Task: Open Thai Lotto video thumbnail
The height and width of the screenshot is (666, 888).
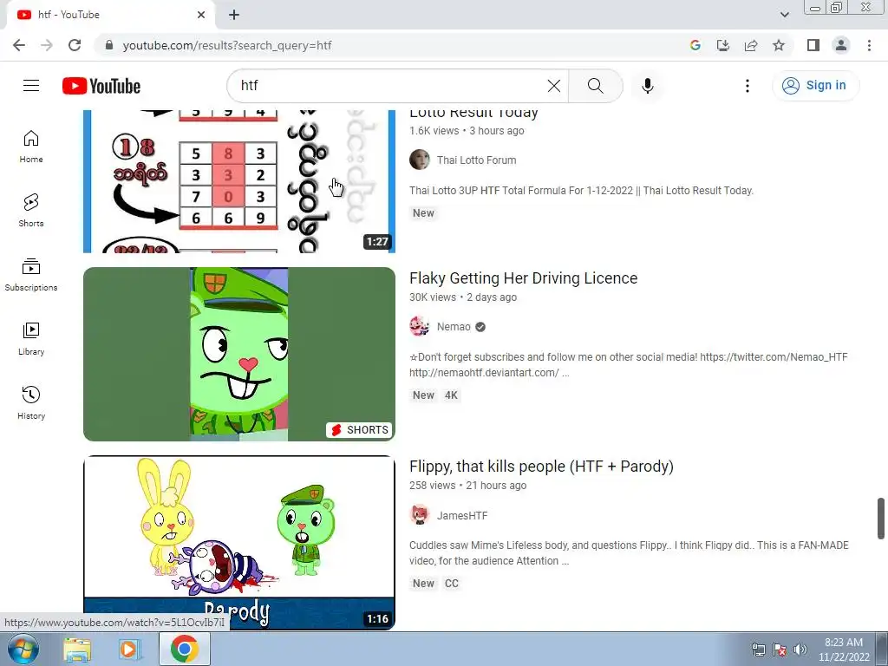Action: [239, 181]
